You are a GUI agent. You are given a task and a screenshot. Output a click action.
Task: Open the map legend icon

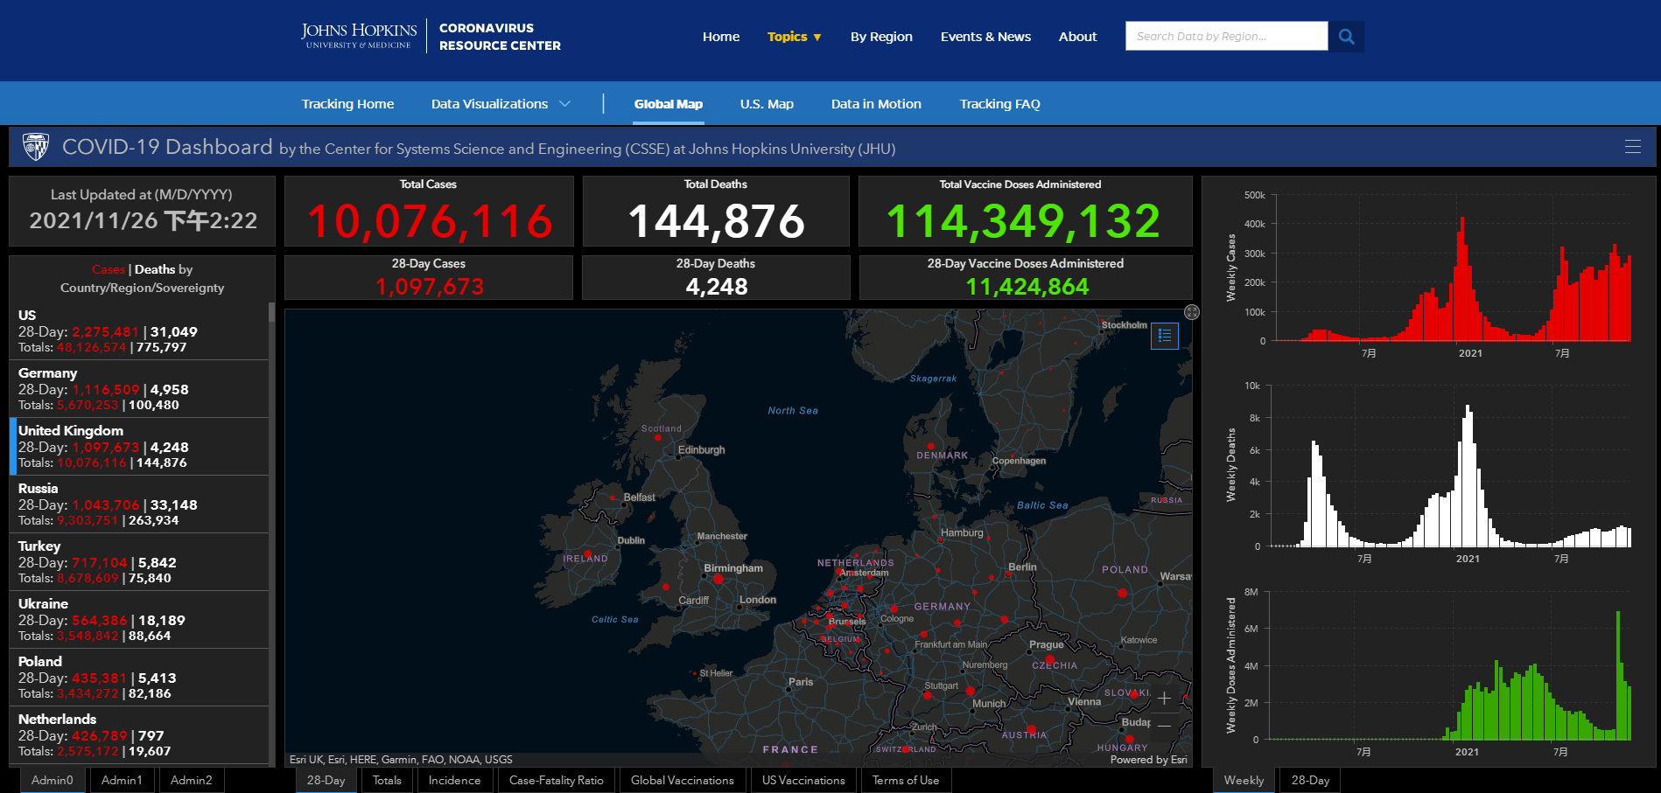(1164, 336)
